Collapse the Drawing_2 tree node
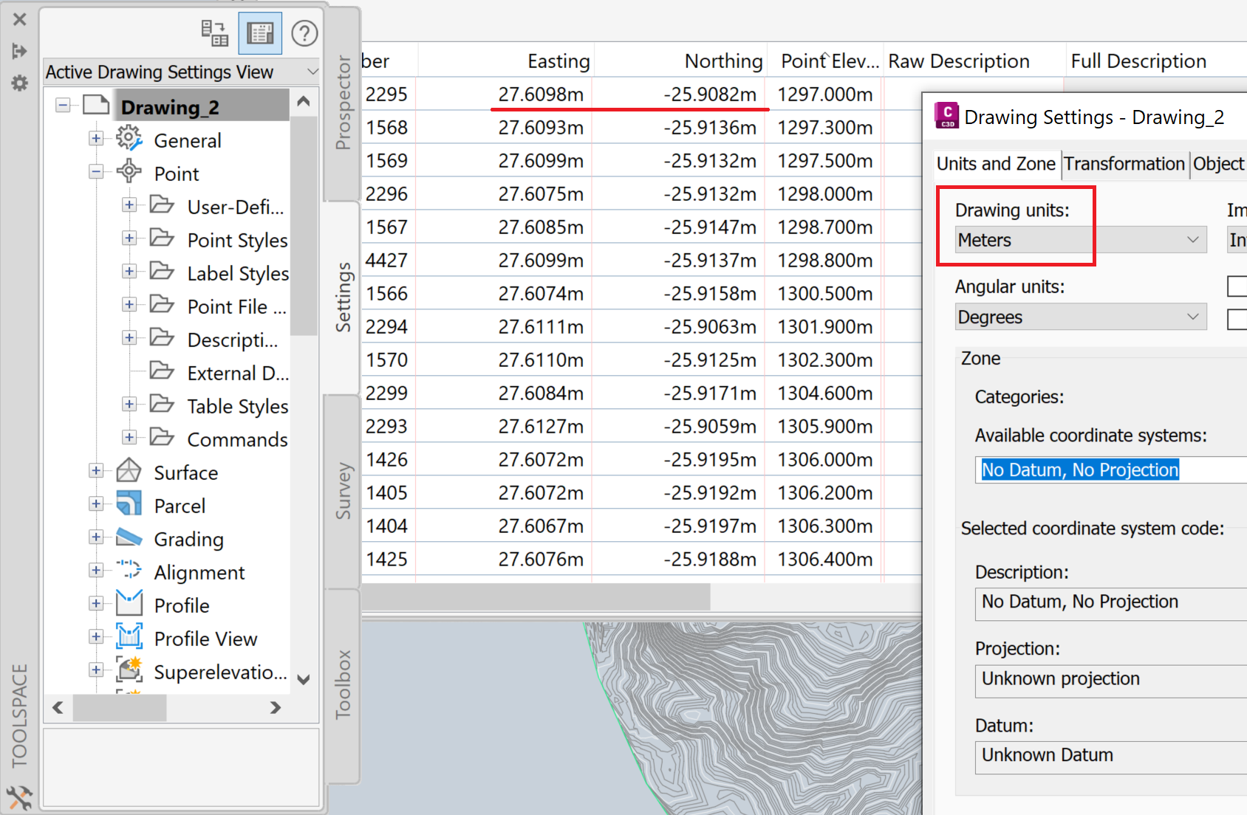1247x815 pixels. click(63, 104)
